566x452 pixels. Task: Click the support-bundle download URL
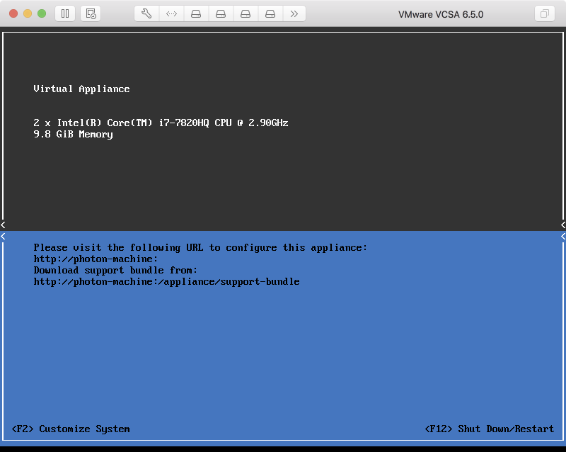[166, 281]
